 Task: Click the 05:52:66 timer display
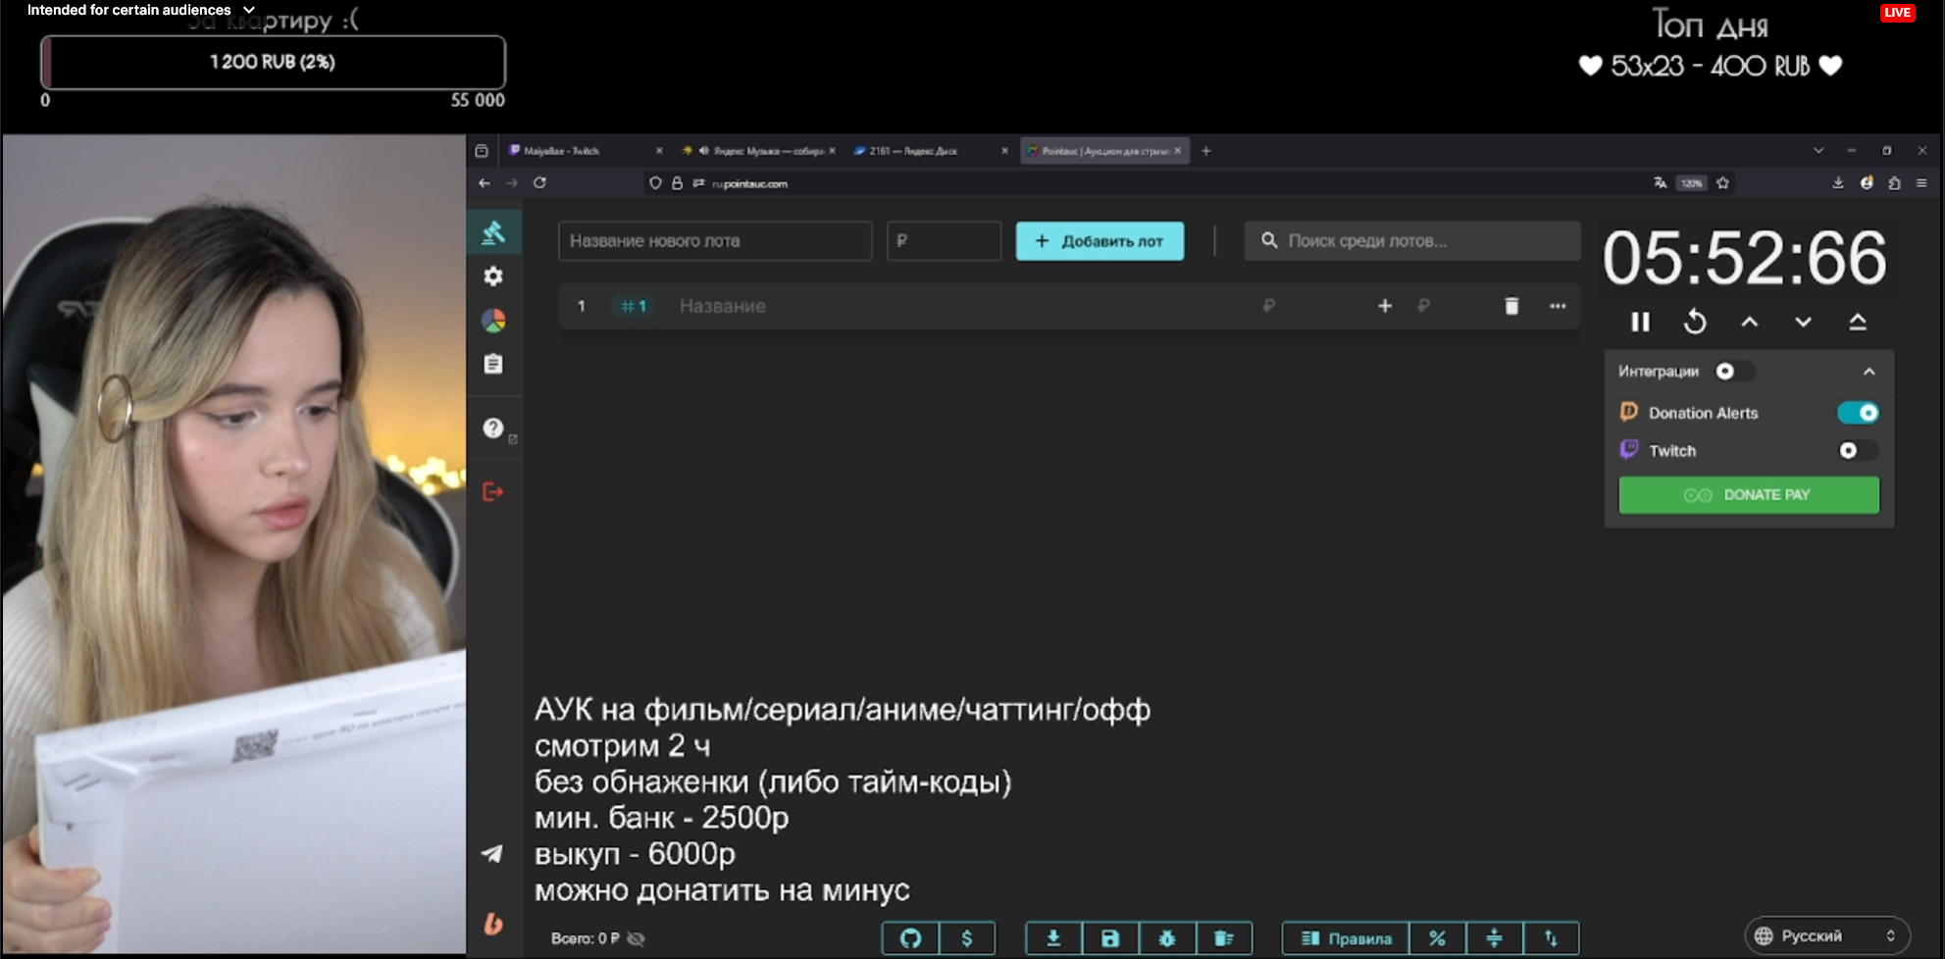coord(1744,258)
